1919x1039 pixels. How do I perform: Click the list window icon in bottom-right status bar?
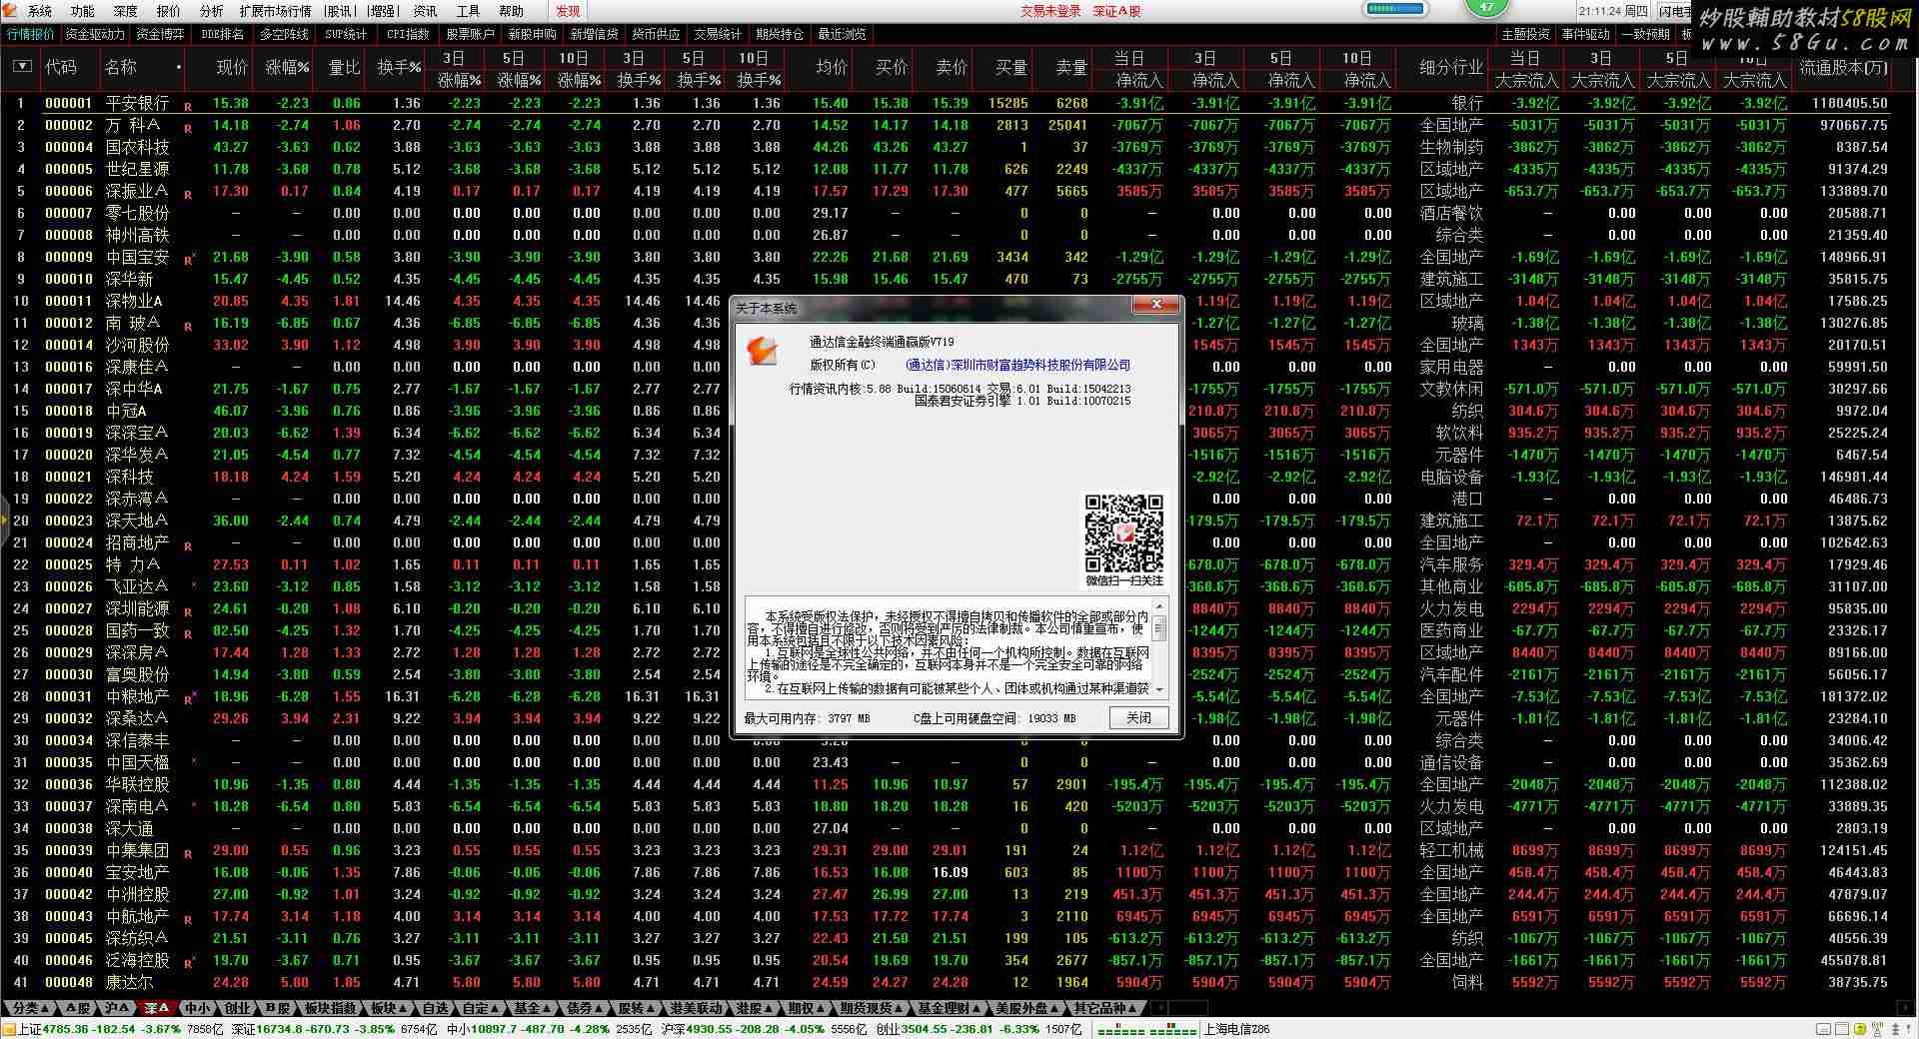pyautogui.click(x=1842, y=1029)
